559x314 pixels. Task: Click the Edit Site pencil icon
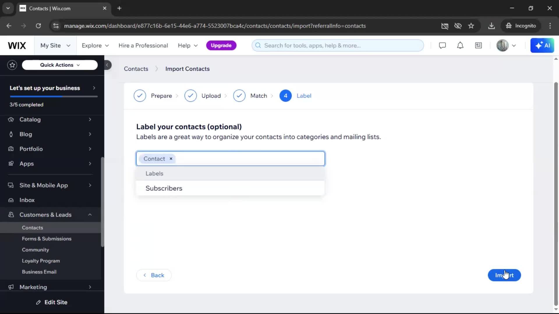(38, 302)
